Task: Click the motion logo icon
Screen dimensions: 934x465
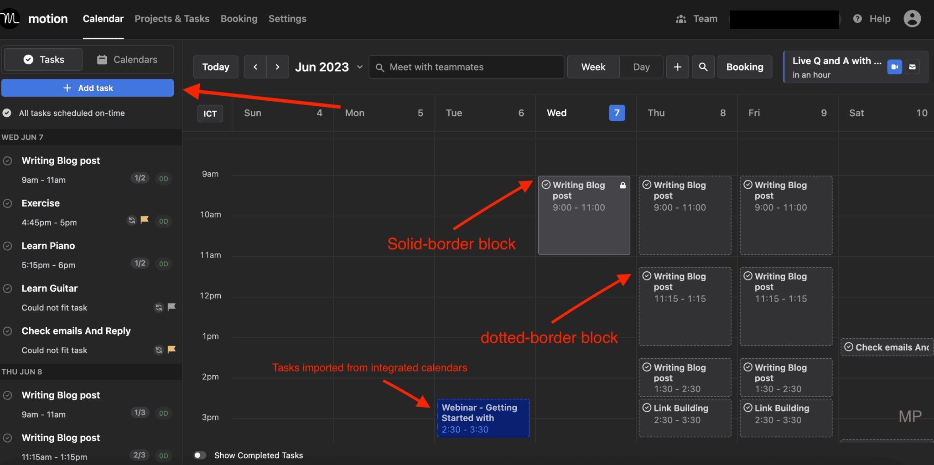Action: pos(10,18)
